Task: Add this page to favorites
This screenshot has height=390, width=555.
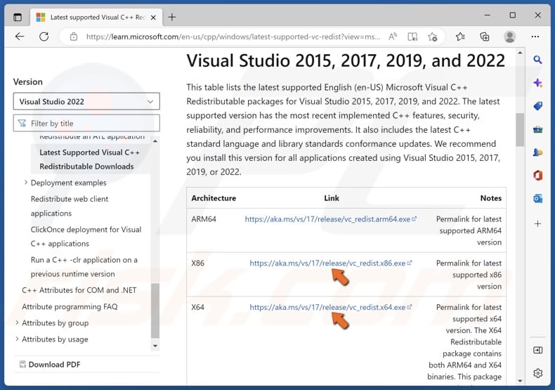Action: coord(432,37)
